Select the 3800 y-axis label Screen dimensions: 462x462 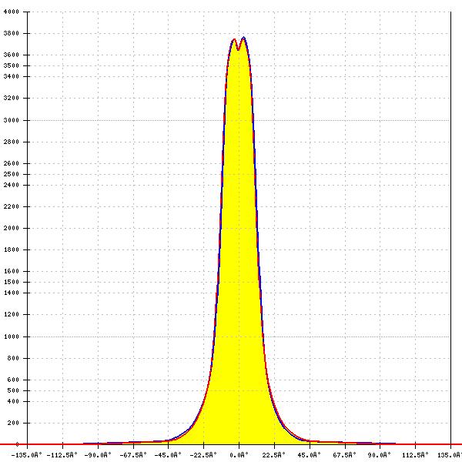tap(12, 33)
